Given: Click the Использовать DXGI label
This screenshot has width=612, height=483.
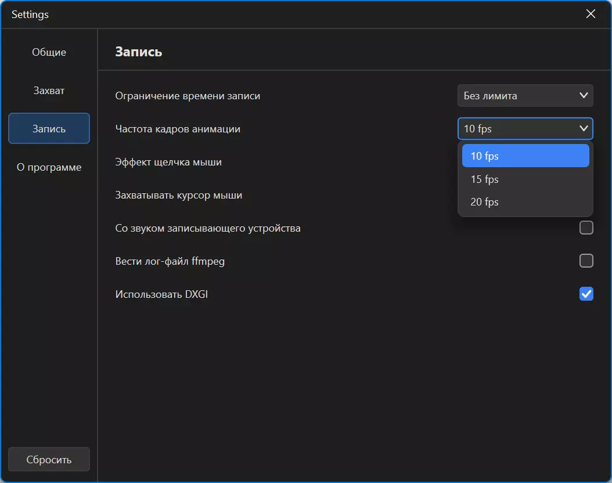Looking at the screenshot, I should (161, 294).
